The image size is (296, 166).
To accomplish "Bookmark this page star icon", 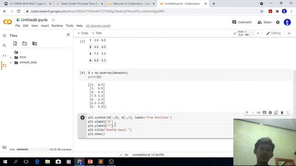I will click(262, 11).
